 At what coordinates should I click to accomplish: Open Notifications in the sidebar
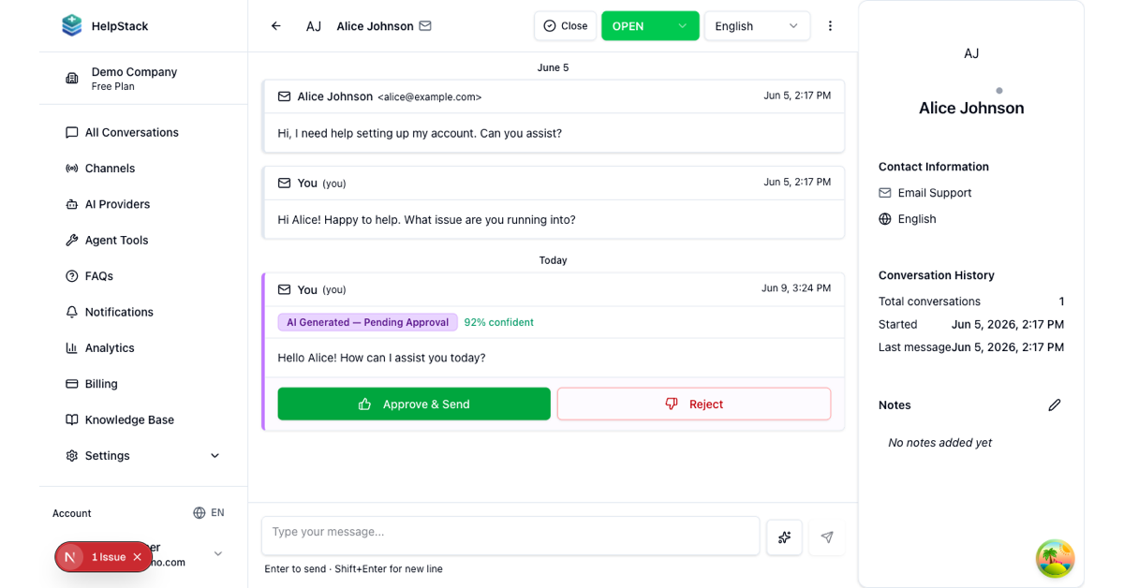143,312
